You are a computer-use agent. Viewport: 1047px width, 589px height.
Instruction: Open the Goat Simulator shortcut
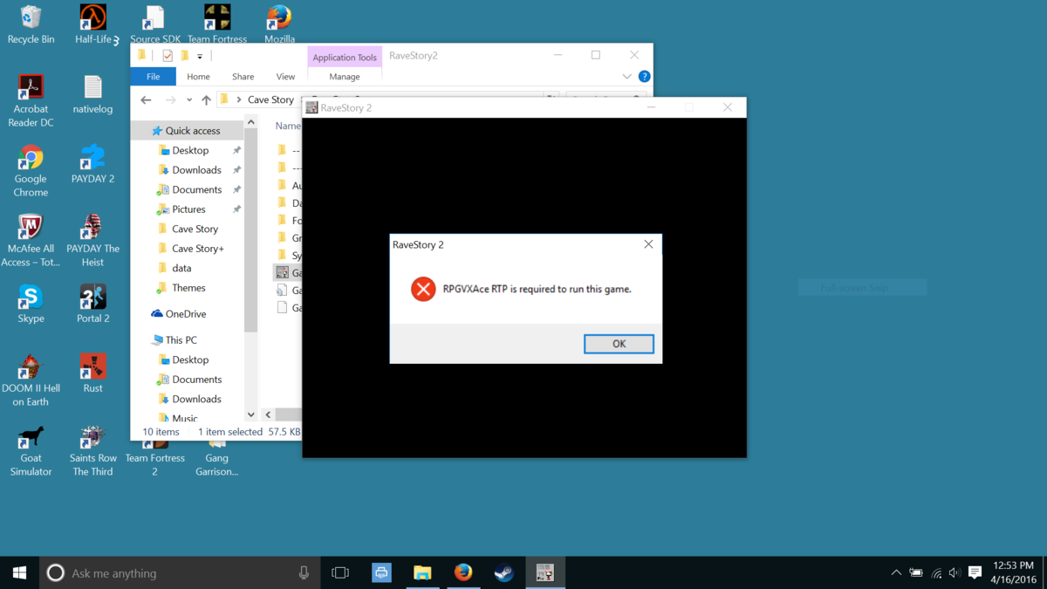[31, 450]
